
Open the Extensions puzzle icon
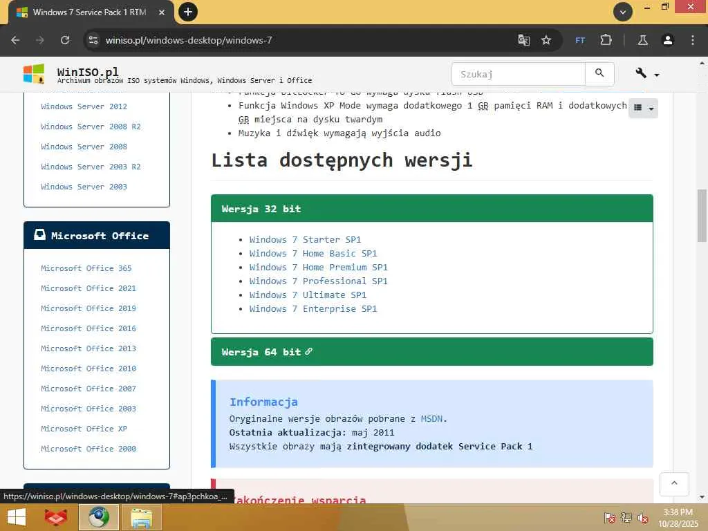tap(606, 40)
